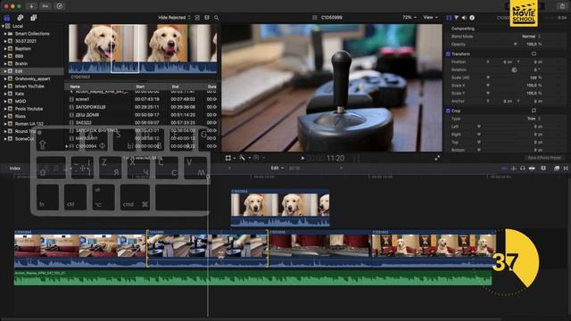Open the Hide Rejected filter dropdown

[174, 18]
